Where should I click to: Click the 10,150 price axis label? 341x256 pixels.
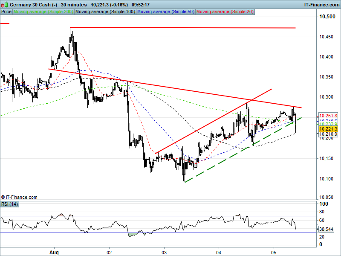click(326, 158)
